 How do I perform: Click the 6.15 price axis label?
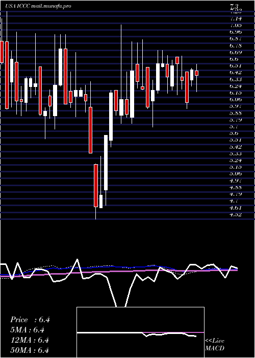pyautogui.click(x=236, y=93)
